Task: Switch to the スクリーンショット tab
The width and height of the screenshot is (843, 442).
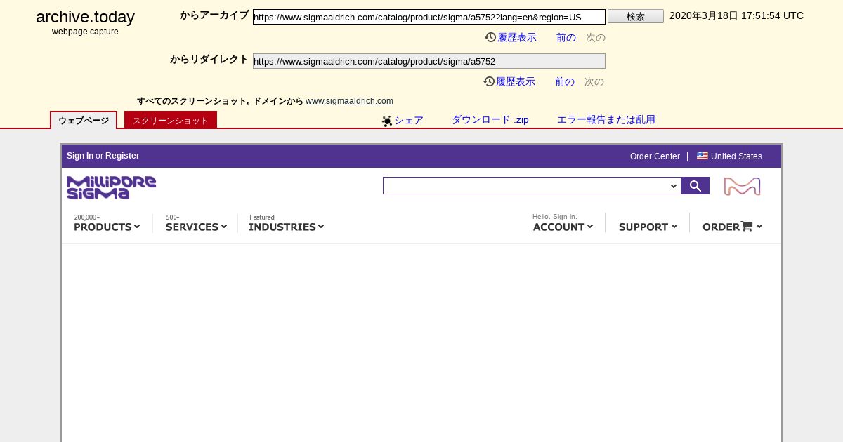Action: (171, 120)
